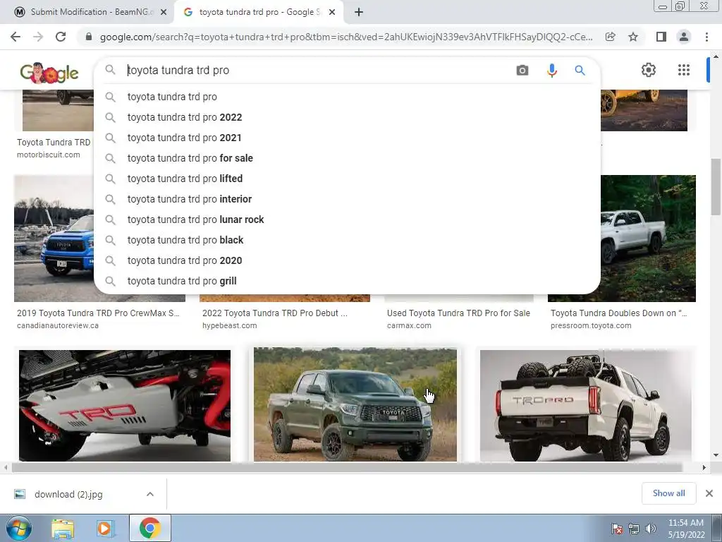Choose suggestion toyota tundra trd pro 2021
The image size is (722, 542).
(347, 138)
